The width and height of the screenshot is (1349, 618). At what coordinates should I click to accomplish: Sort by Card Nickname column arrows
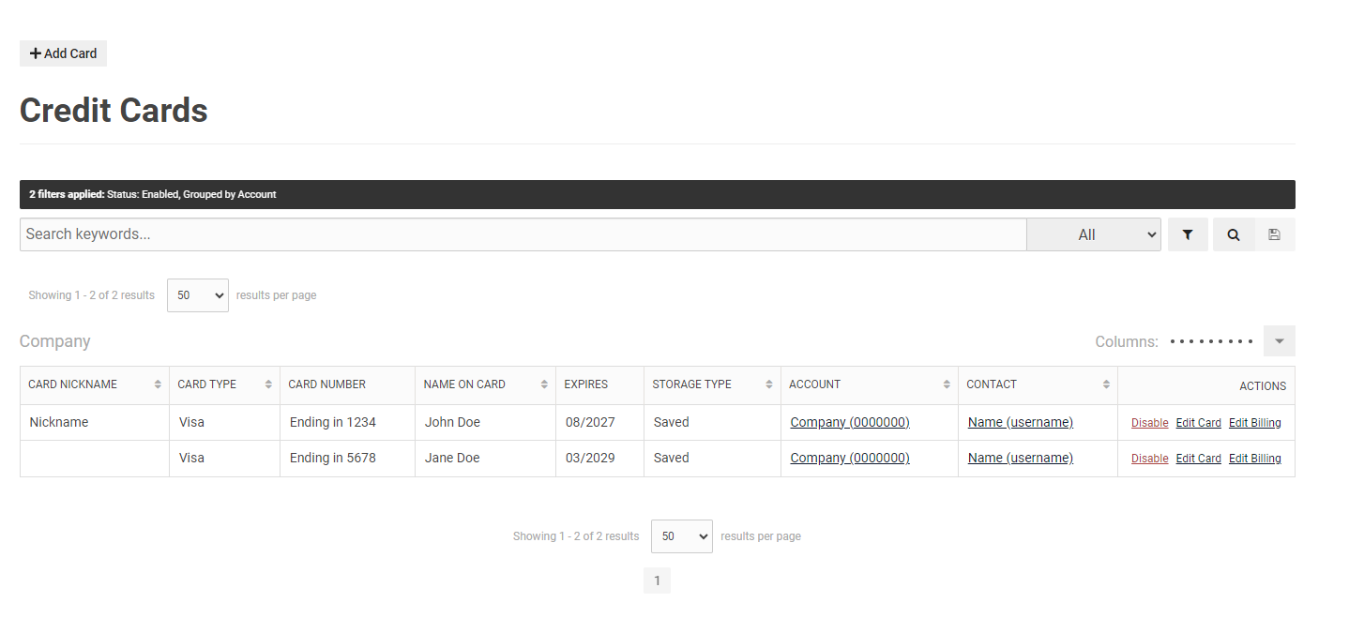click(158, 384)
